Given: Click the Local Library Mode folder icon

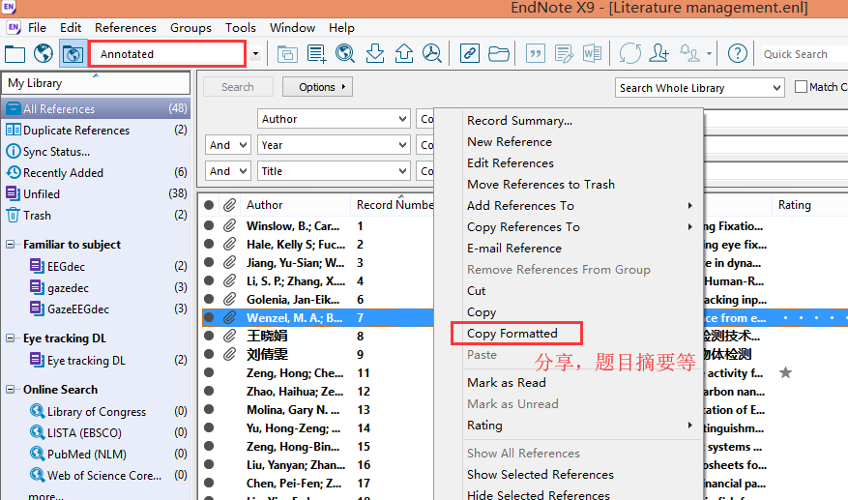Looking at the screenshot, I should point(15,54).
